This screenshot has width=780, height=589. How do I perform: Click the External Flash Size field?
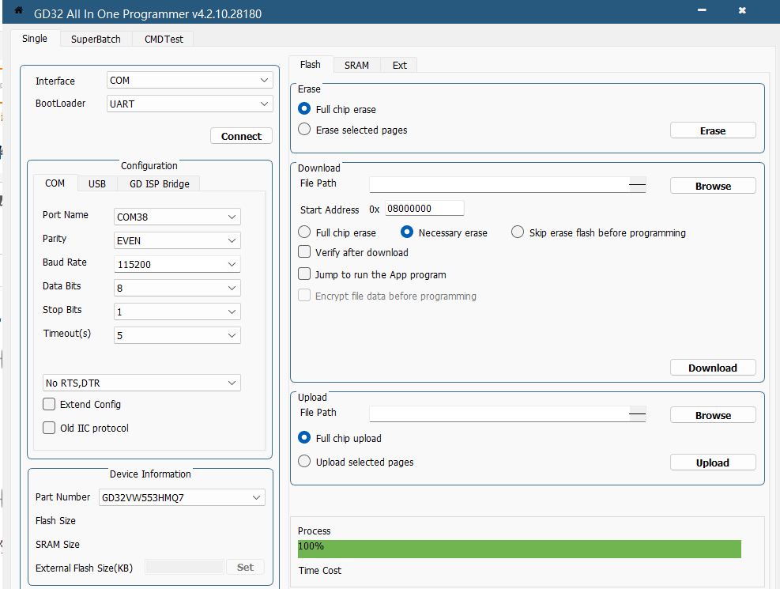coord(185,567)
